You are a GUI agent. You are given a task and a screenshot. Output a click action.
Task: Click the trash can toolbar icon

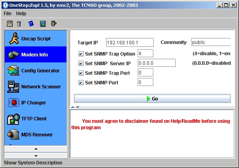[19, 24]
